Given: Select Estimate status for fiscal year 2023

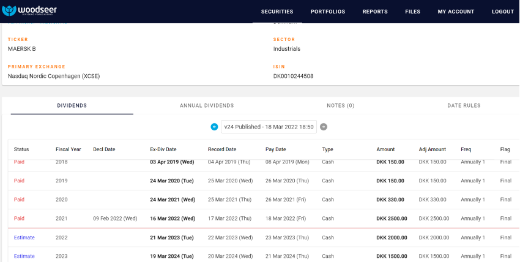Looking at the screenshot, I should [x=24, y=256].
